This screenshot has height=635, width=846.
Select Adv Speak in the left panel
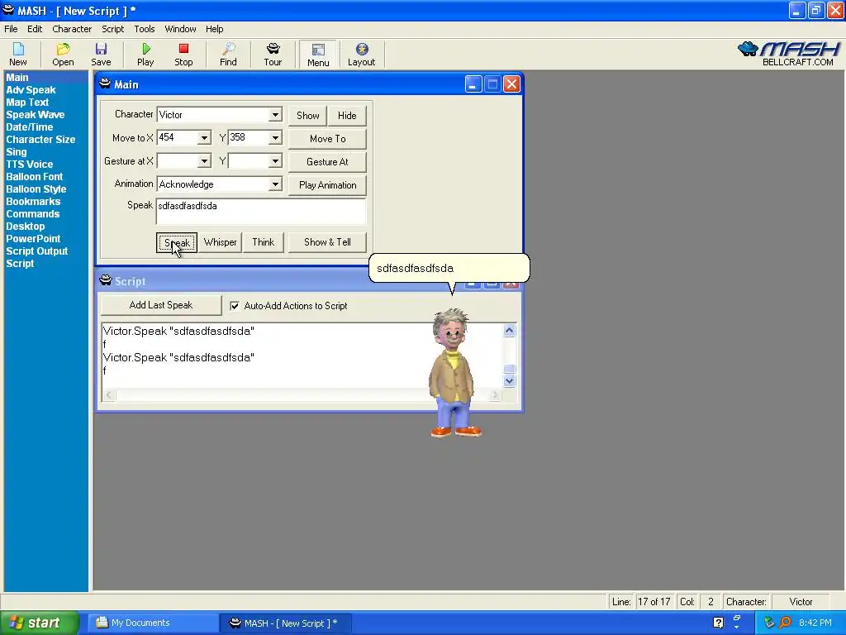[x=31, y=89]
